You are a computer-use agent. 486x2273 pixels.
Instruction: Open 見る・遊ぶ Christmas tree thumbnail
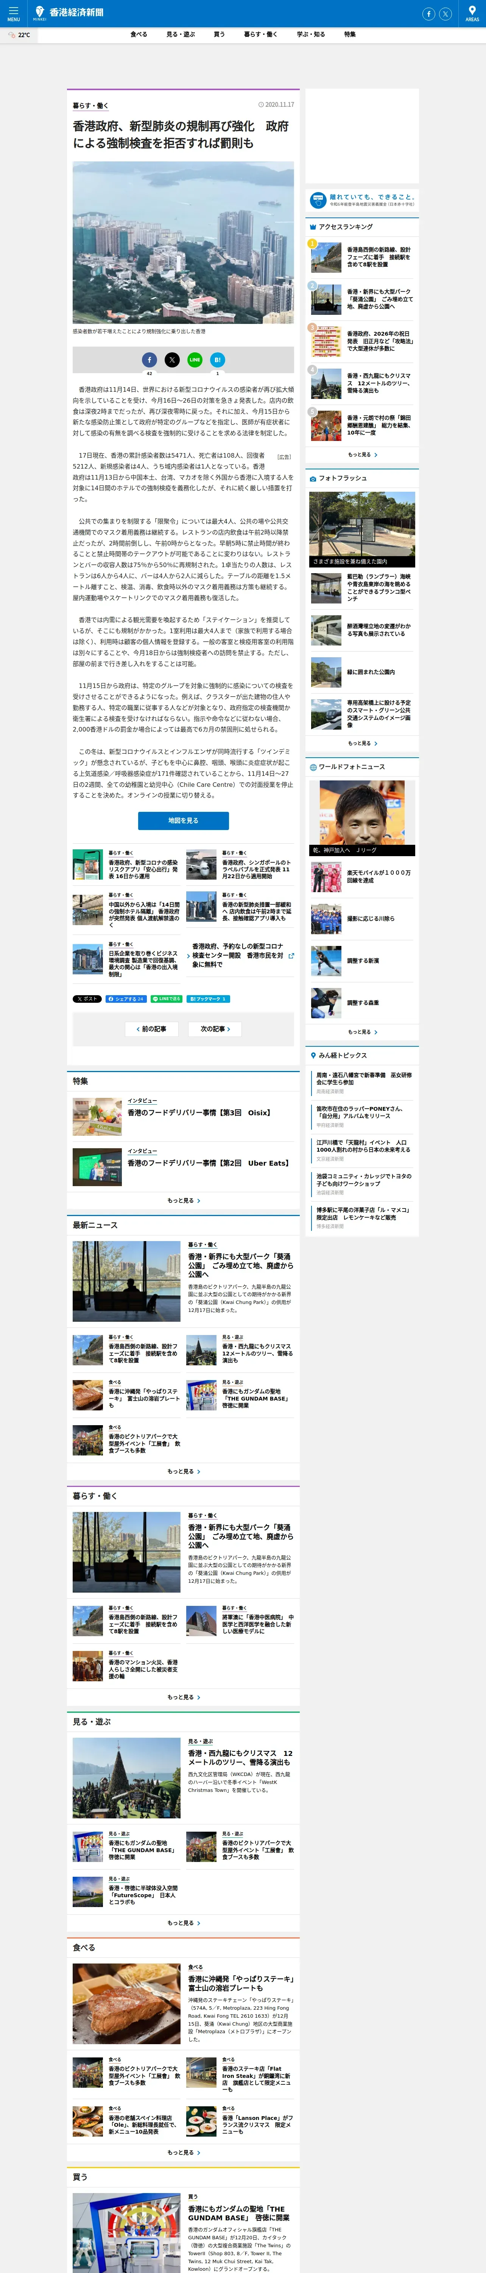pyautogui.click(x=126, y=1777)
